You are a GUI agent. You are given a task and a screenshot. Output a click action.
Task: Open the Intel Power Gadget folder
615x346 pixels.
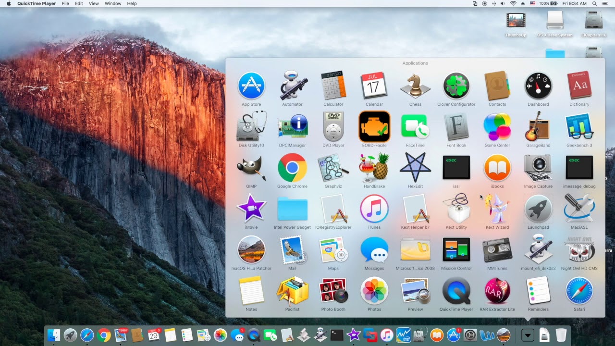[x=292, y=209]
